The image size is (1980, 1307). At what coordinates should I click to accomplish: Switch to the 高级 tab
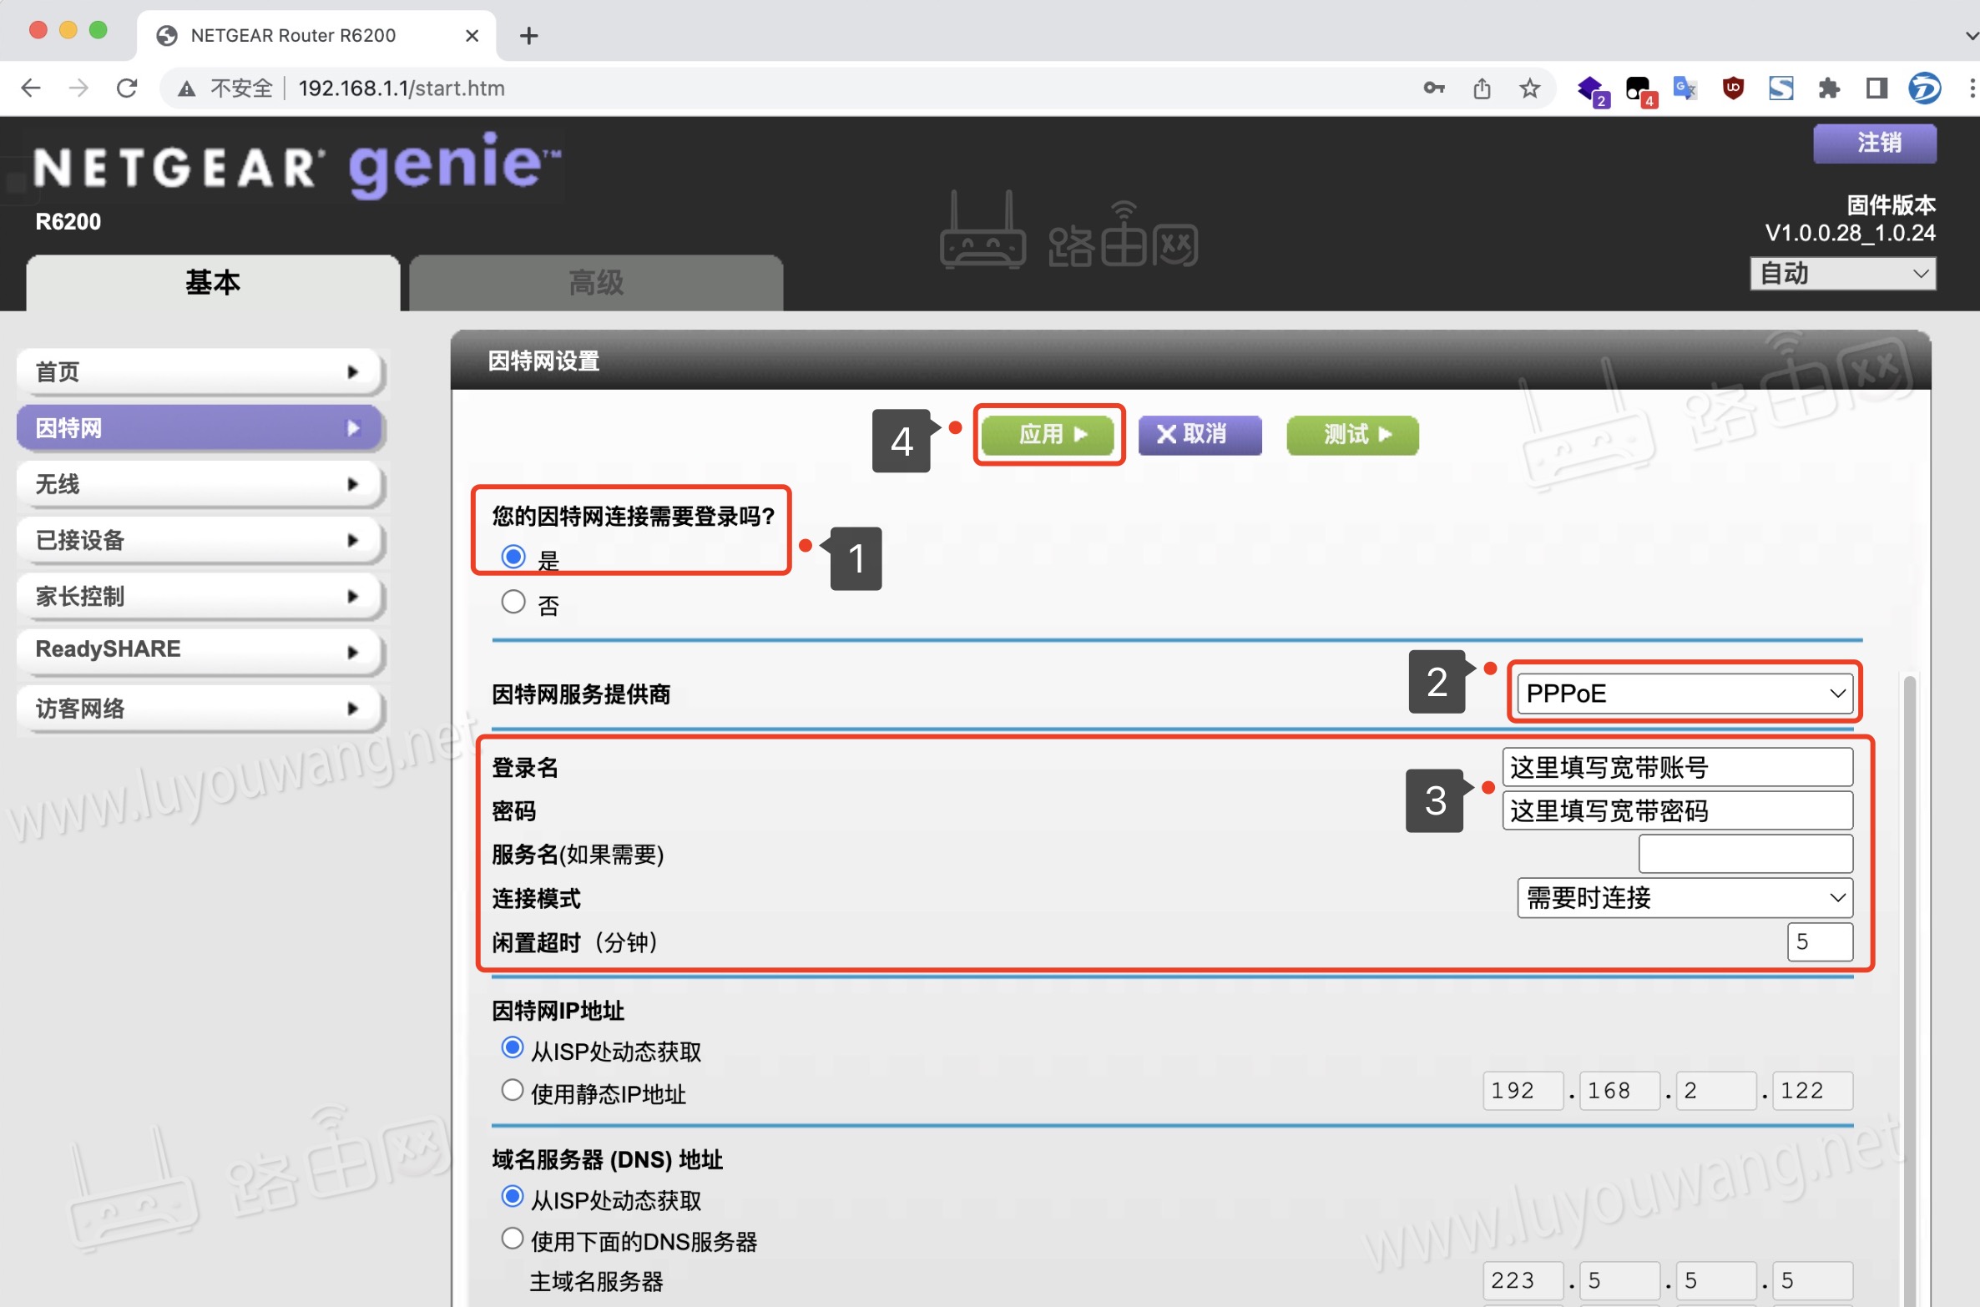point(595,282)
